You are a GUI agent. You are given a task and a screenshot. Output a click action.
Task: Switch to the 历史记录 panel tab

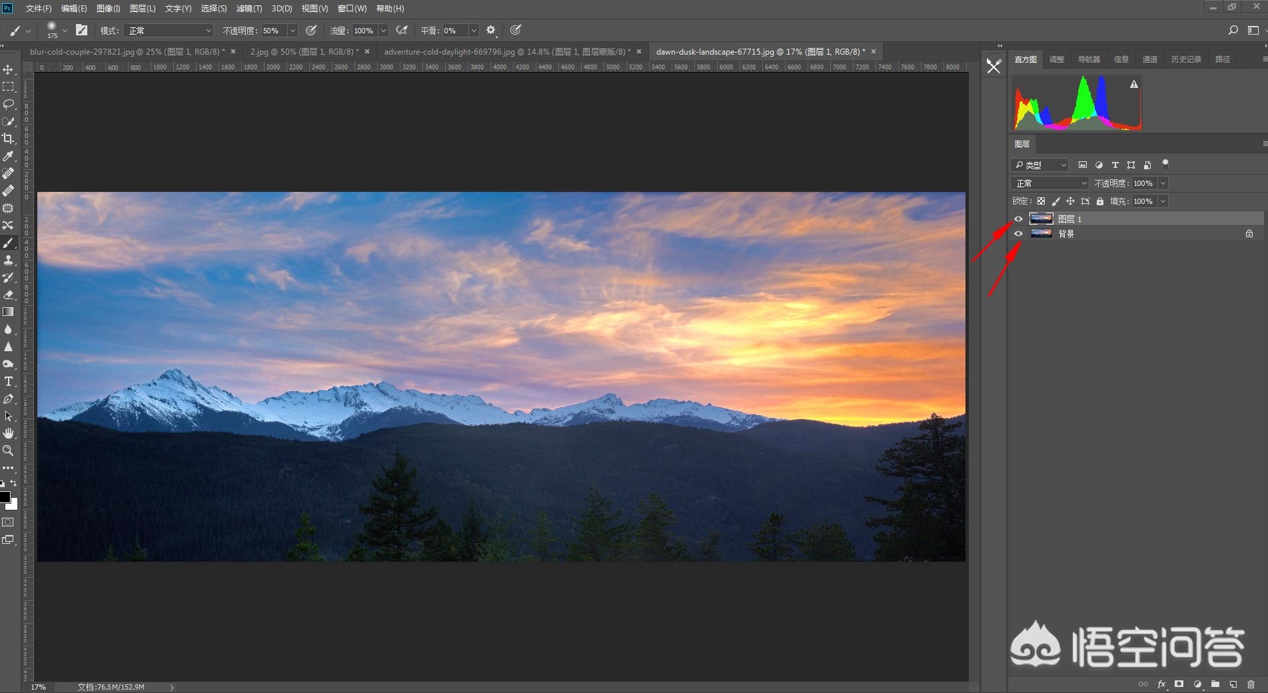(x=1185, y=59)
